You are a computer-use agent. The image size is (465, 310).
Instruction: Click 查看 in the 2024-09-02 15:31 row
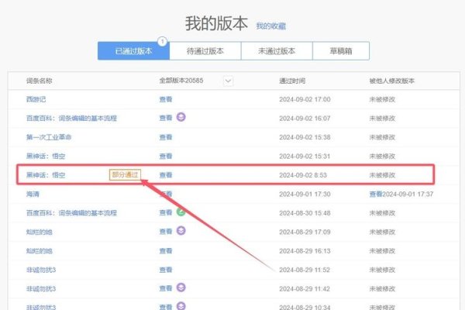(x=166, y=157)
